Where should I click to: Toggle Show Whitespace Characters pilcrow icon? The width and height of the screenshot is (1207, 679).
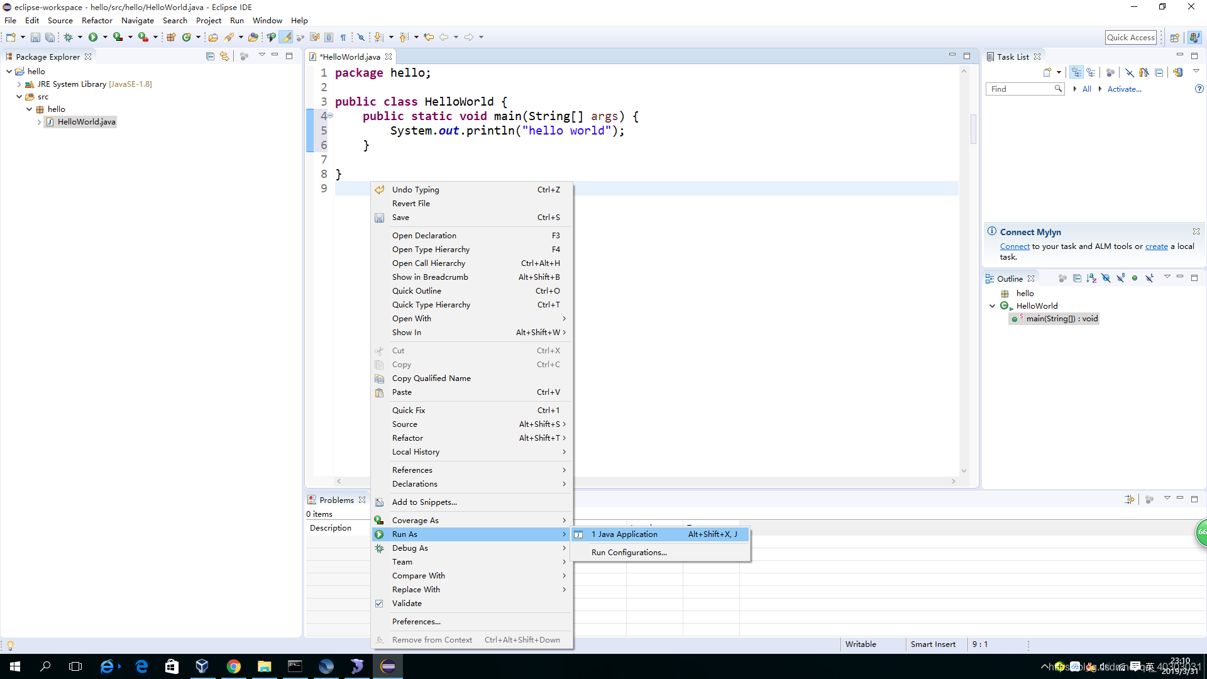(343, 37)
